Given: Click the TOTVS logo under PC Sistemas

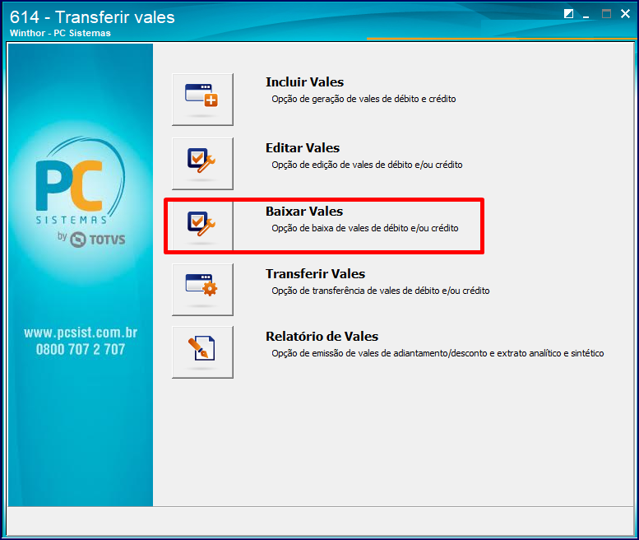Looking at the screenshot, I should (x=97, y=240).
